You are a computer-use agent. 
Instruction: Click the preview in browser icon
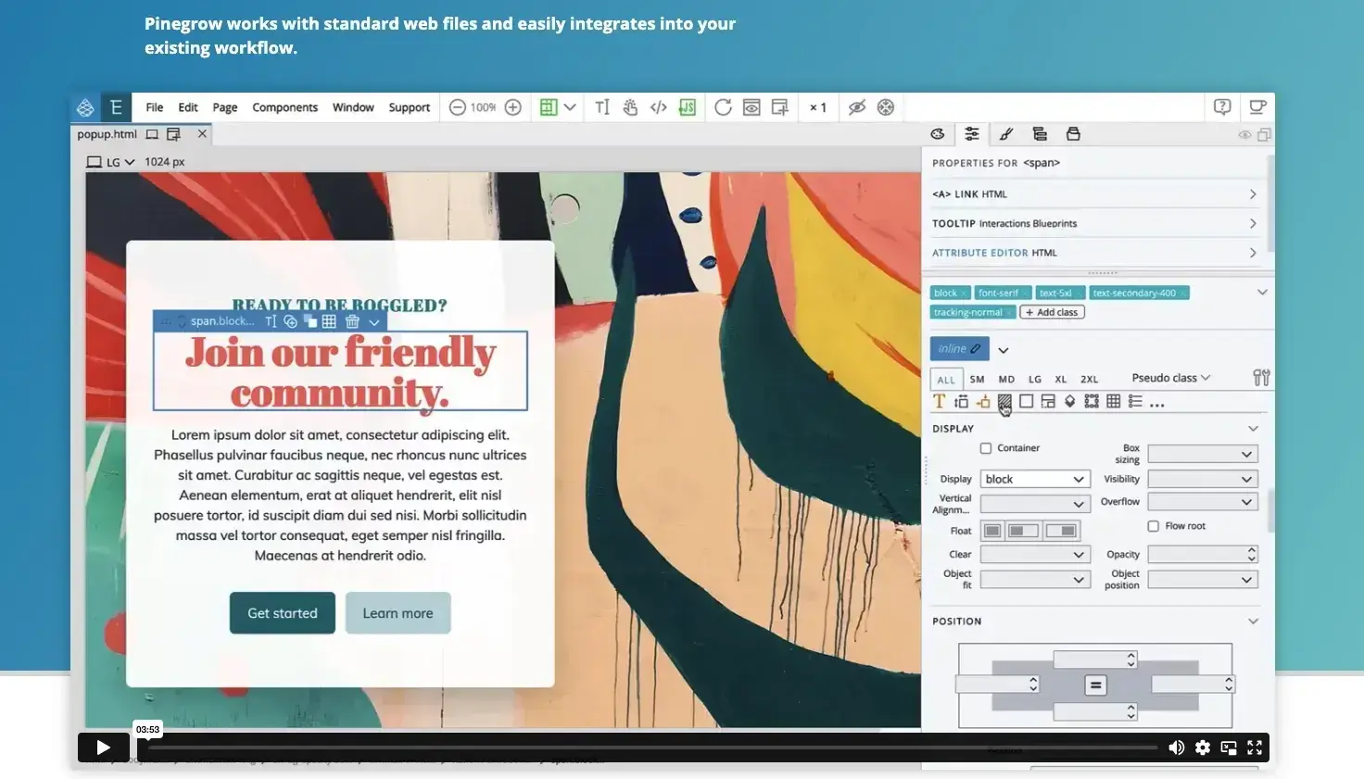pos(751,107)
